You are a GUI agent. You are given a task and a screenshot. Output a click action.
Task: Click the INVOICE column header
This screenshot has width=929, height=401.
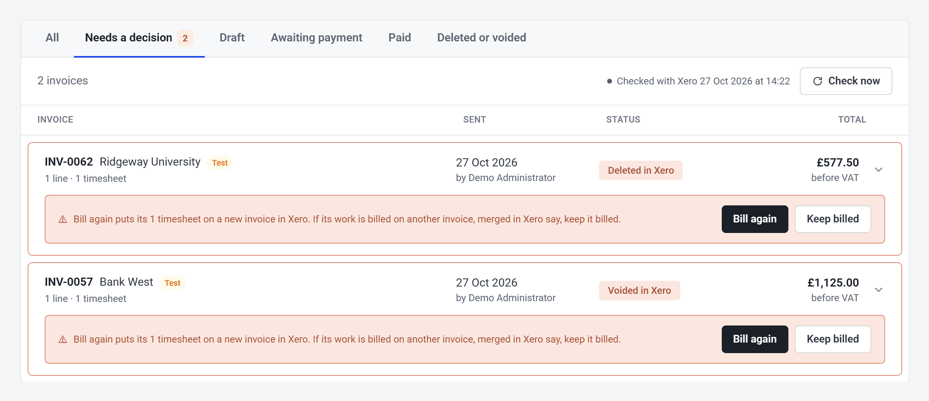[x=55, y=120]
